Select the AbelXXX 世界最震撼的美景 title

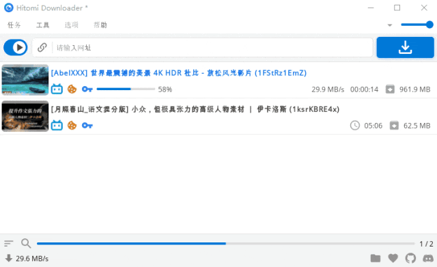[x=179, y=73]
